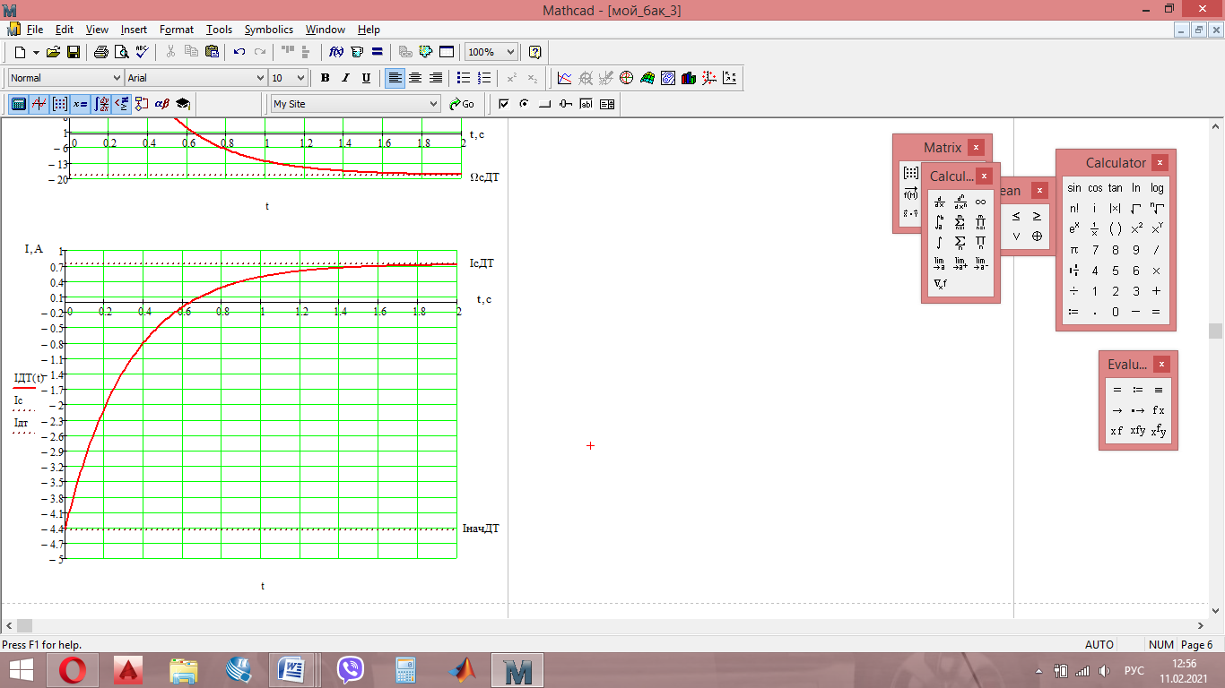Apply numbered list formatting
1225x688 pixels.
coord(484,78)
